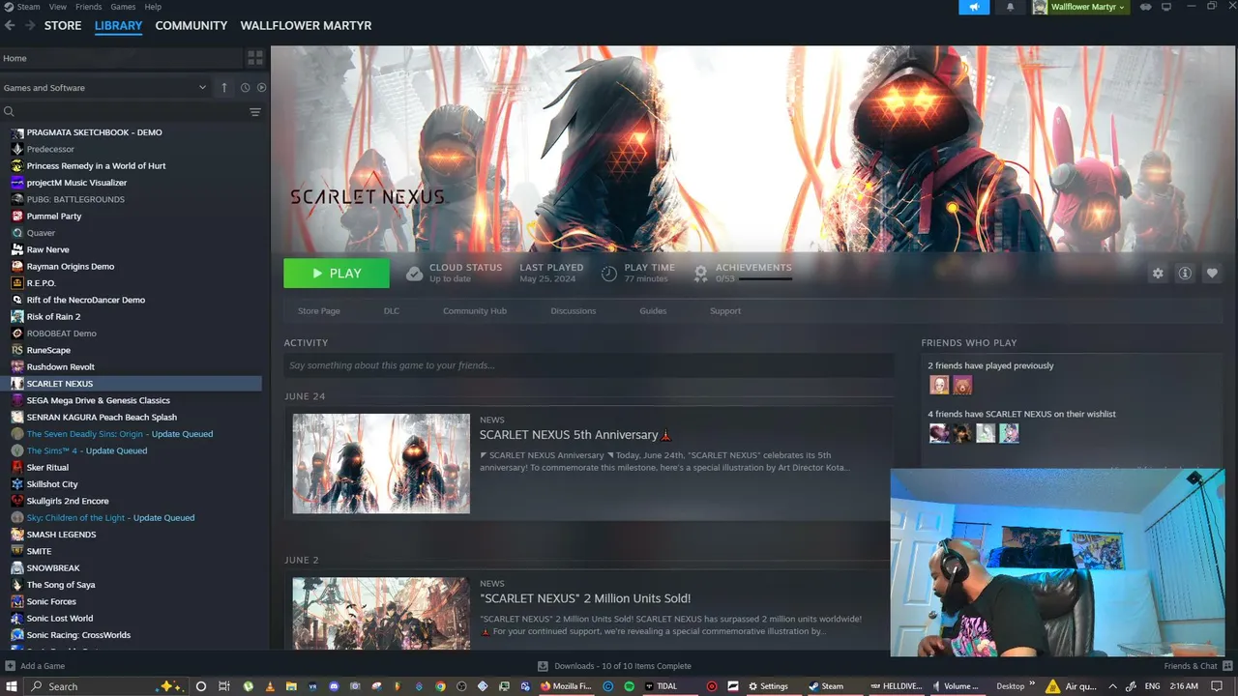Open Friends & Chat

pos(1197,666)
